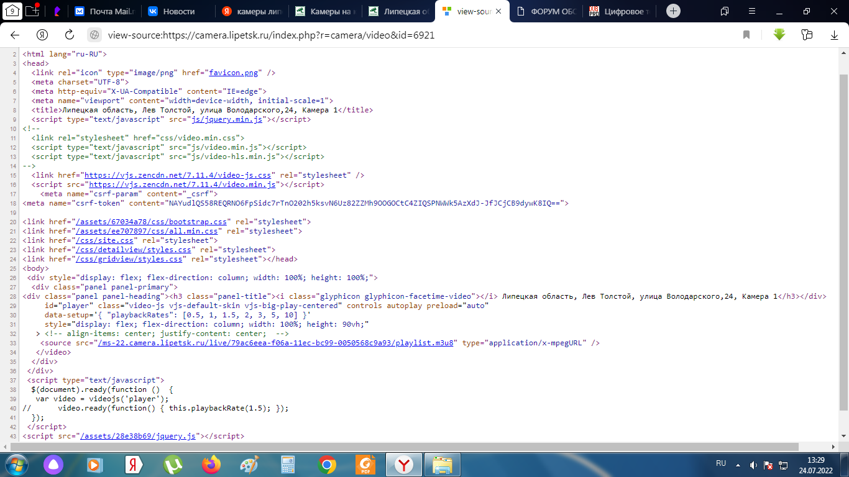
Task: Open the bootstrap.css asset link
Action: pos(151,222)
